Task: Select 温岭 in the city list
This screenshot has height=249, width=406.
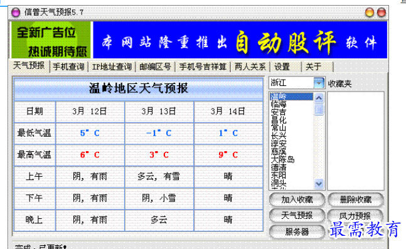Action: pyautogui.click(x=291, y=97)
